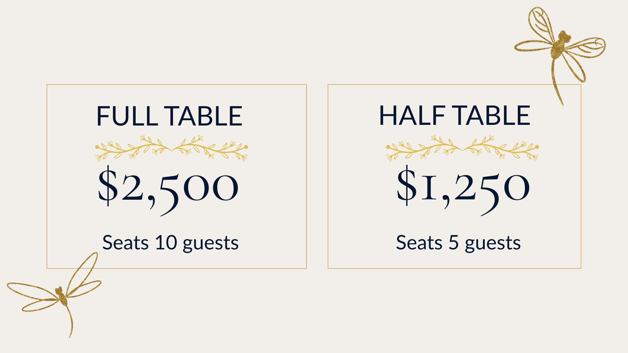Click the Seats 5 guests caption
Image resolution: width=628 pixels, height=353 pixels.
click(458, 243)
